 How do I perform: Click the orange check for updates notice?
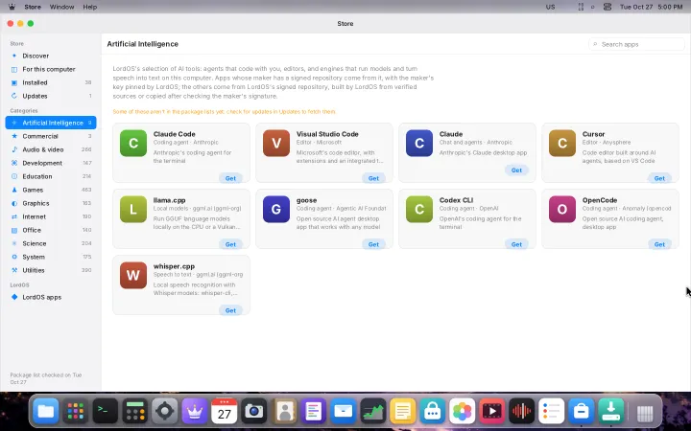[224, 112]
